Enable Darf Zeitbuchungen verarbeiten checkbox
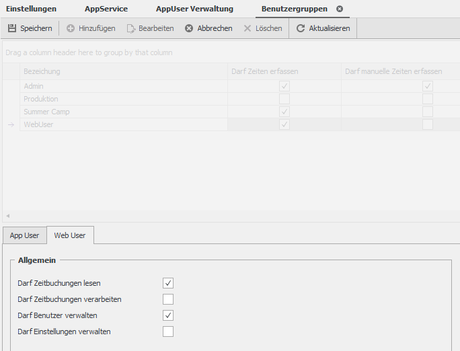The image size is (460, 351). [x=168, y=299]
